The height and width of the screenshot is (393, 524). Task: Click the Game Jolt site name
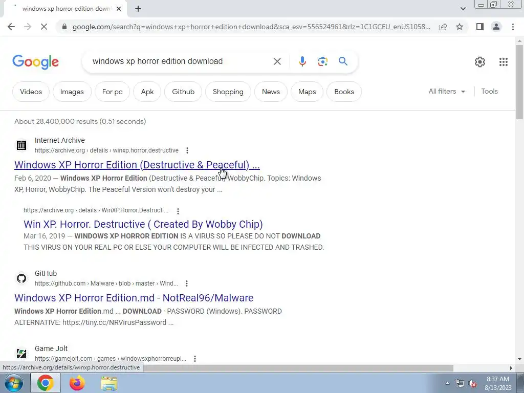[x=51, y=348]
